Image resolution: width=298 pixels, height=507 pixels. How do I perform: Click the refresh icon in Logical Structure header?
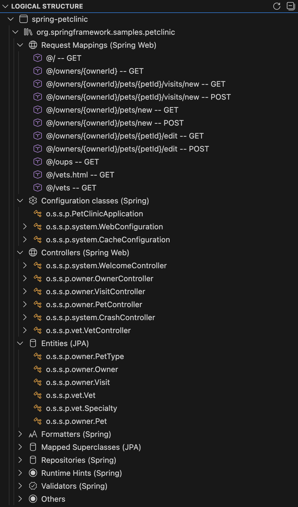pos(277,6)
